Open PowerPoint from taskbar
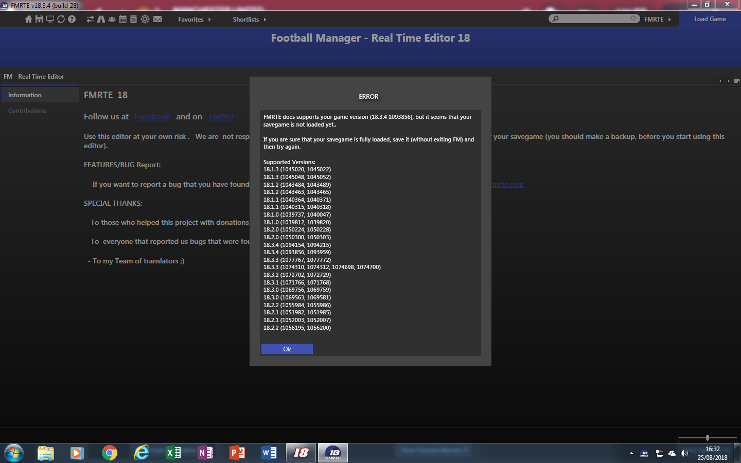The image size is (741, 463). (237, 453)
